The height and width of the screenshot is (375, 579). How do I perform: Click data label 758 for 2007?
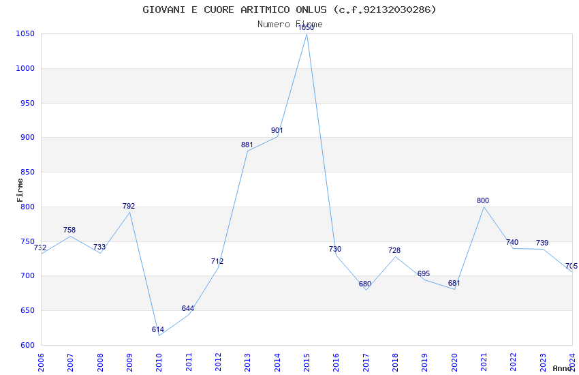point(69,230)
